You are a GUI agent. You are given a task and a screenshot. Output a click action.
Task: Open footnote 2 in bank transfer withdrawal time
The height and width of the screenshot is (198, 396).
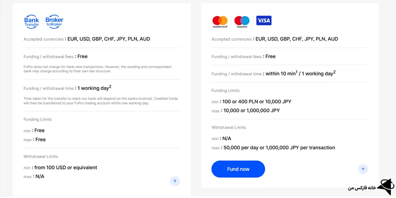pyautogui.click(x=110, y=86)
